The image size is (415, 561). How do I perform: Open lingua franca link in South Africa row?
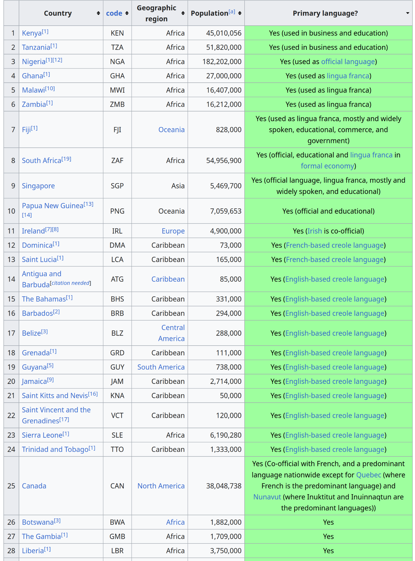coord(371,155)
